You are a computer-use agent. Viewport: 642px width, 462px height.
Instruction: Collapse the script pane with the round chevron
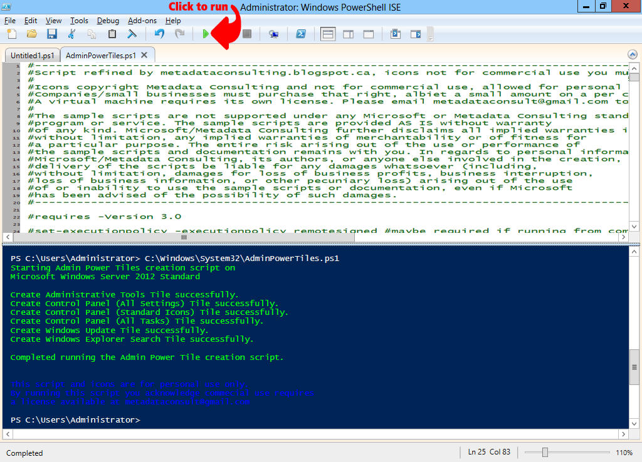point(633,54)
